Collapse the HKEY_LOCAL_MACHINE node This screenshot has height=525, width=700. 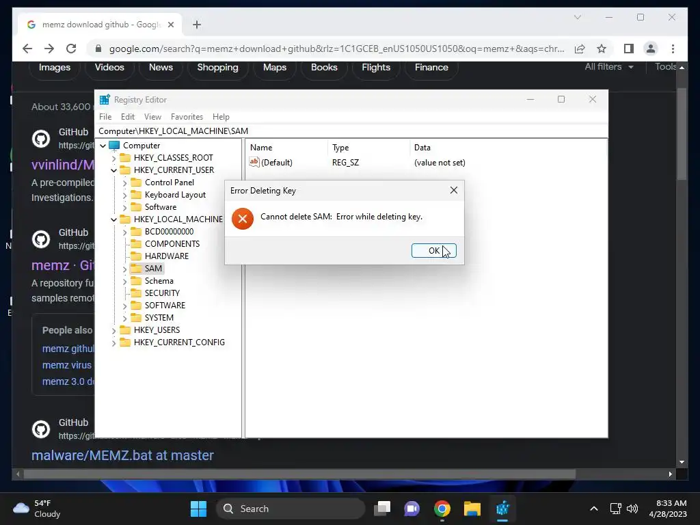(x=114, y=219)
